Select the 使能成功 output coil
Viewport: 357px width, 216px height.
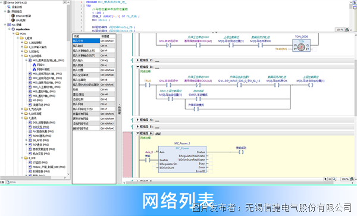click(241, 152)
